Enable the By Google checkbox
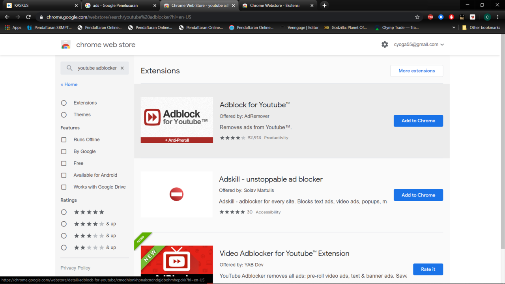This screenshot has width=505, height=284. (x=64, y=151)
